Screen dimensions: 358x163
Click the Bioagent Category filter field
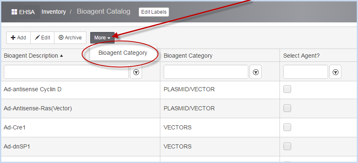[206, 72]
